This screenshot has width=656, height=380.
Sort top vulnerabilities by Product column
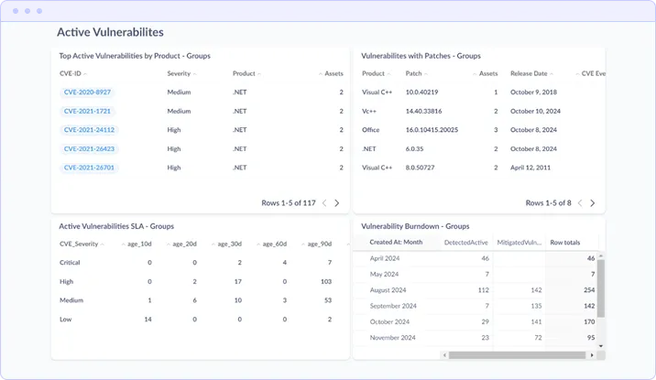(x=246, y=73)
